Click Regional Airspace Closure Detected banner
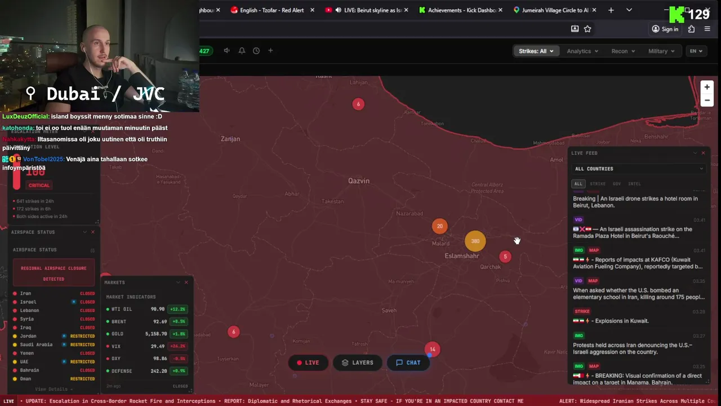The image size is (721, 406). pos(54,273)
